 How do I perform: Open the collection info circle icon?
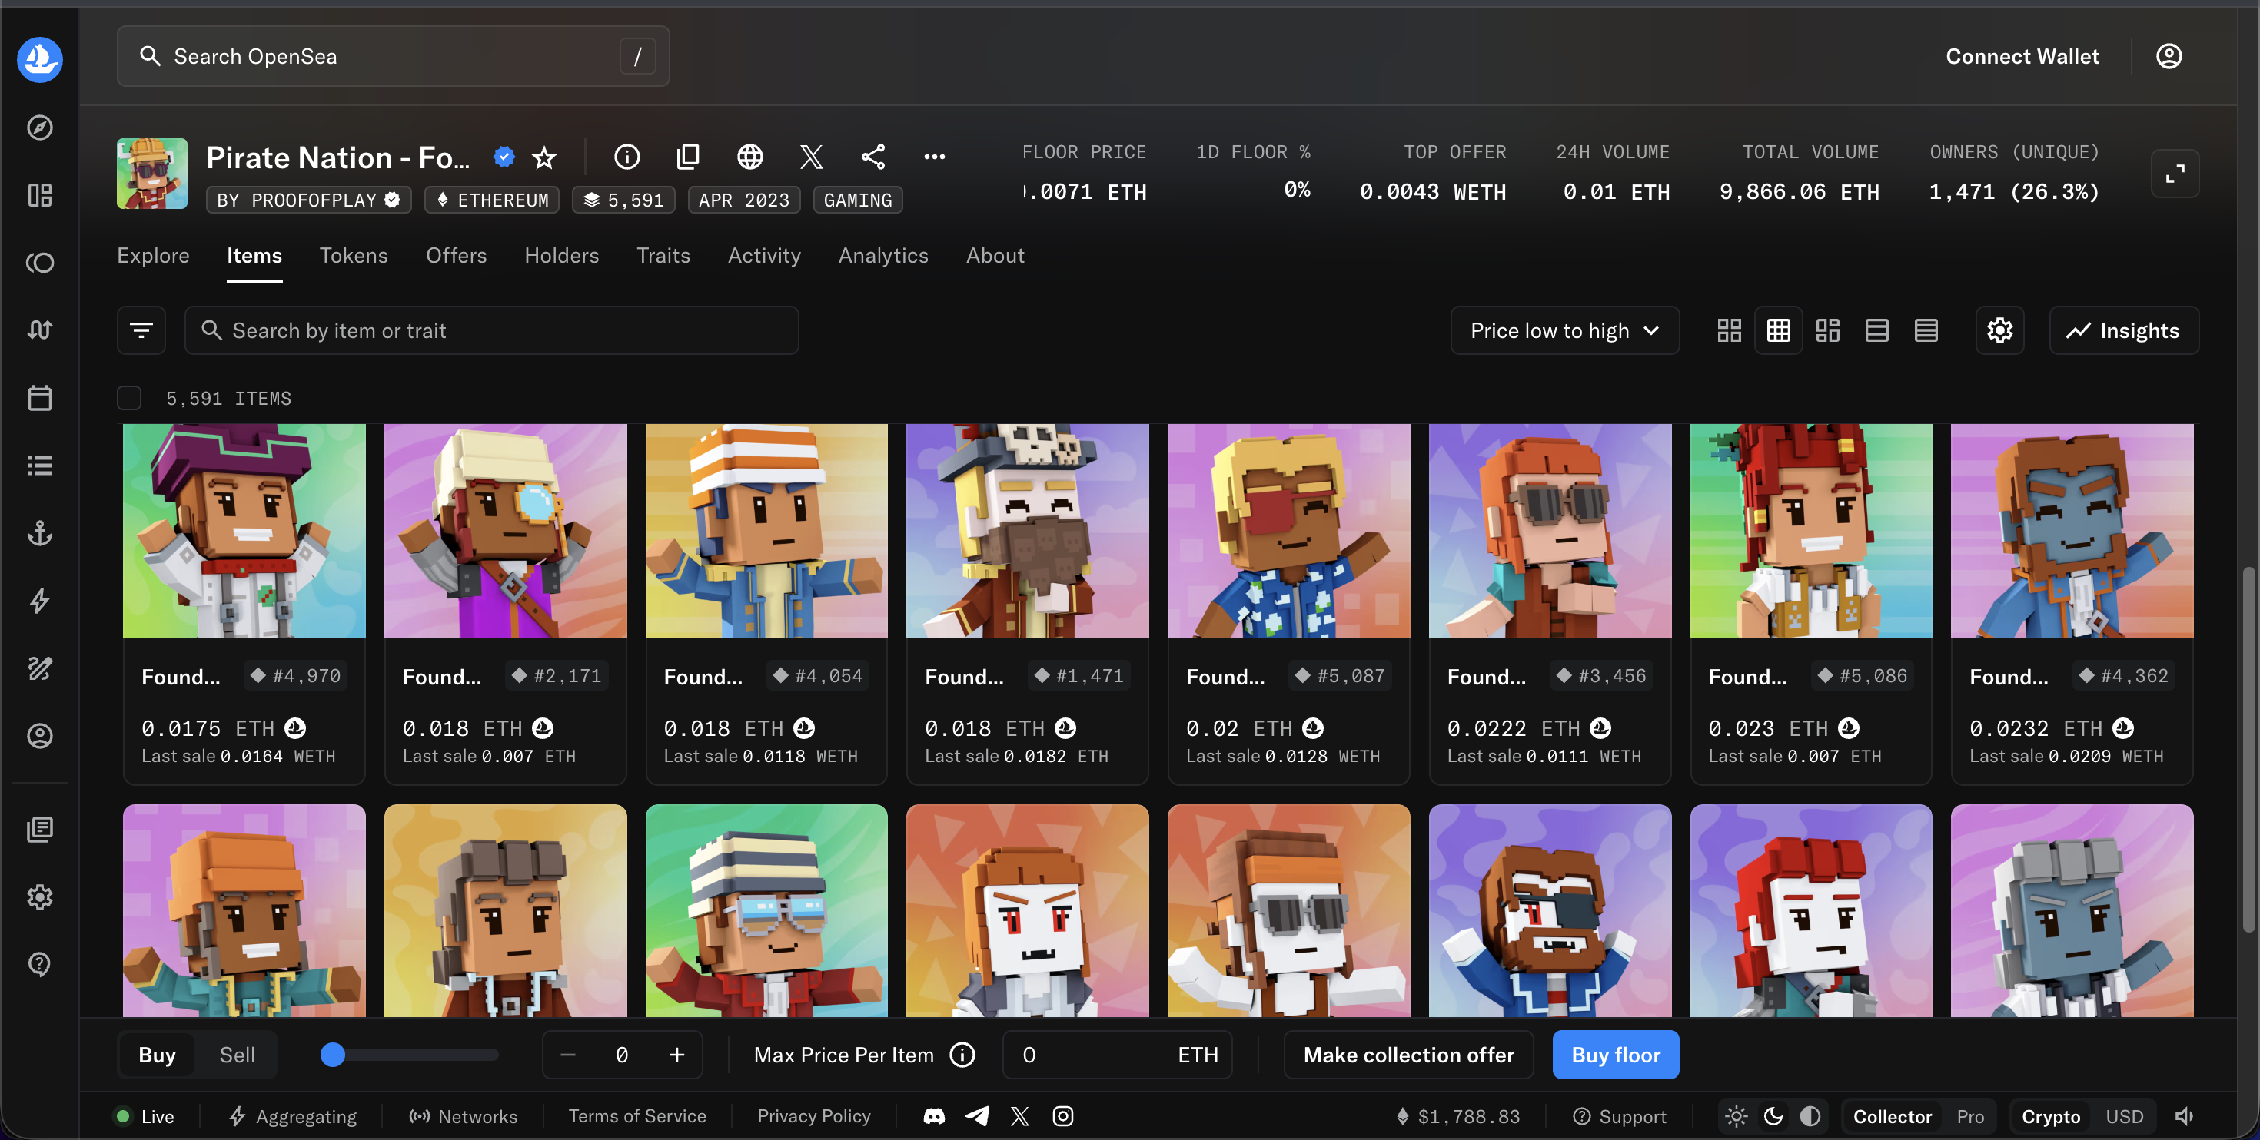tap(626, 157)
